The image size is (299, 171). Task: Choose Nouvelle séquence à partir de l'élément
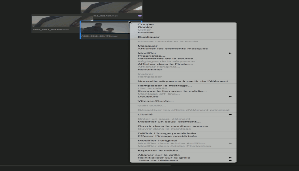tap(183, 81)
